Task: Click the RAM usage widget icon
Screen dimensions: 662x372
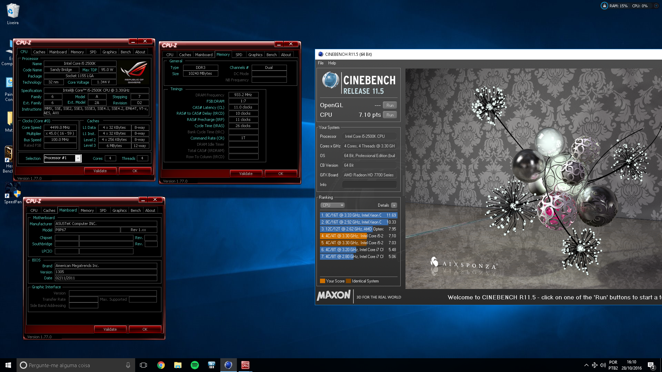Action: point(604,6)
